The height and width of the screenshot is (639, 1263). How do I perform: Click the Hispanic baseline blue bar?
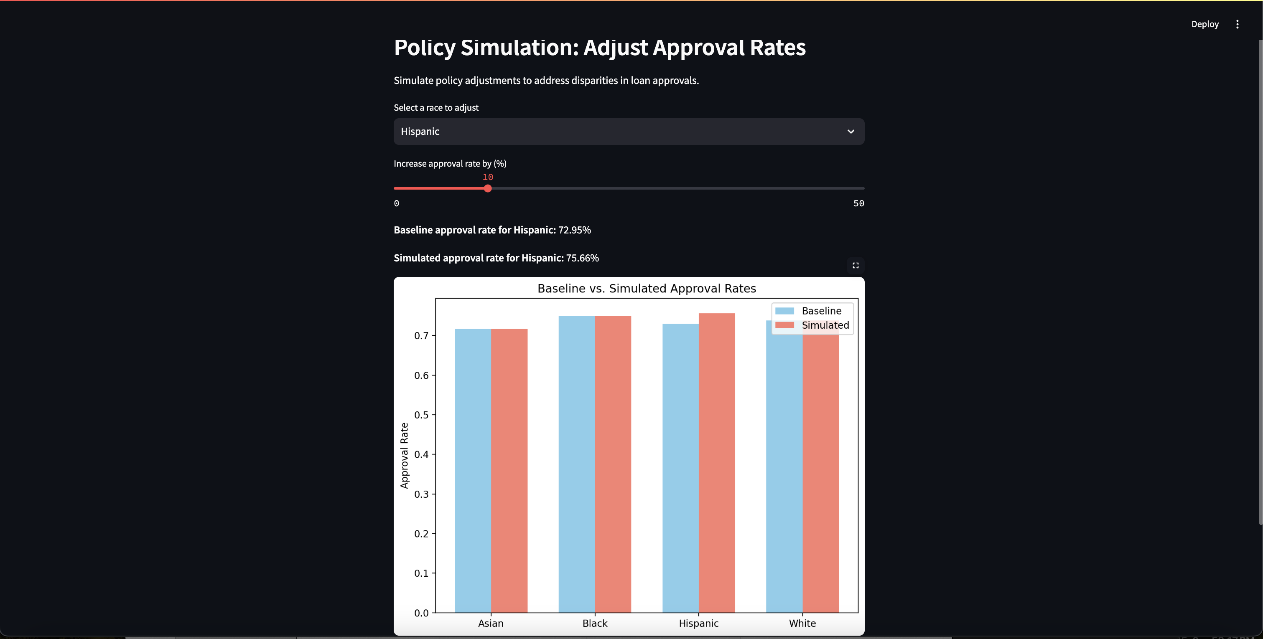pyautogui.click(x=680, y=466)
